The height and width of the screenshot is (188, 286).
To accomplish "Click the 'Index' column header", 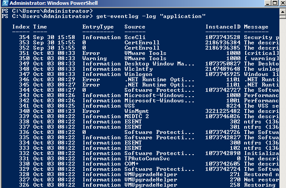I will pyautogui.click(x=21, y=27).
